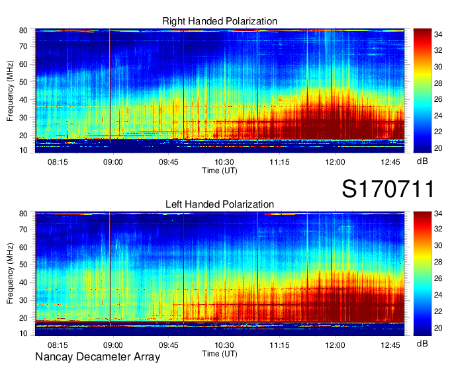Click the "28" value on upper color bar
450x365 pixels.
438,83
